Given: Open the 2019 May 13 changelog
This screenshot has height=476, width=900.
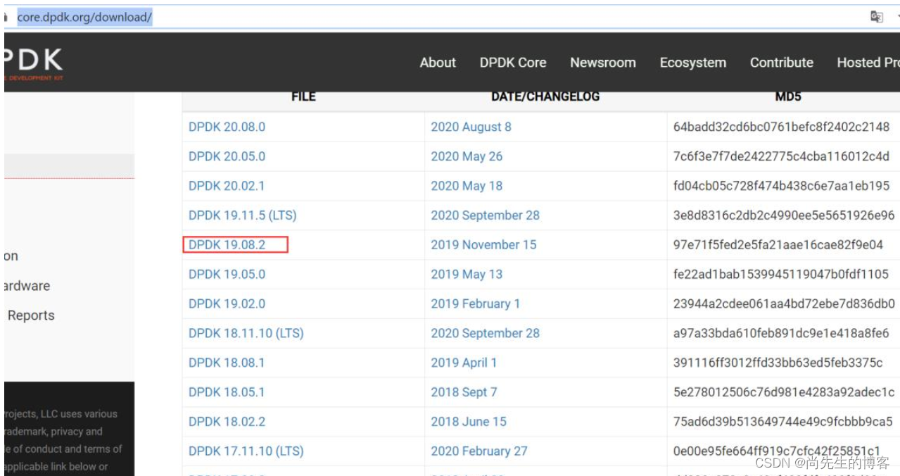Looking at the screenshot, I should (x=467, y=274).
